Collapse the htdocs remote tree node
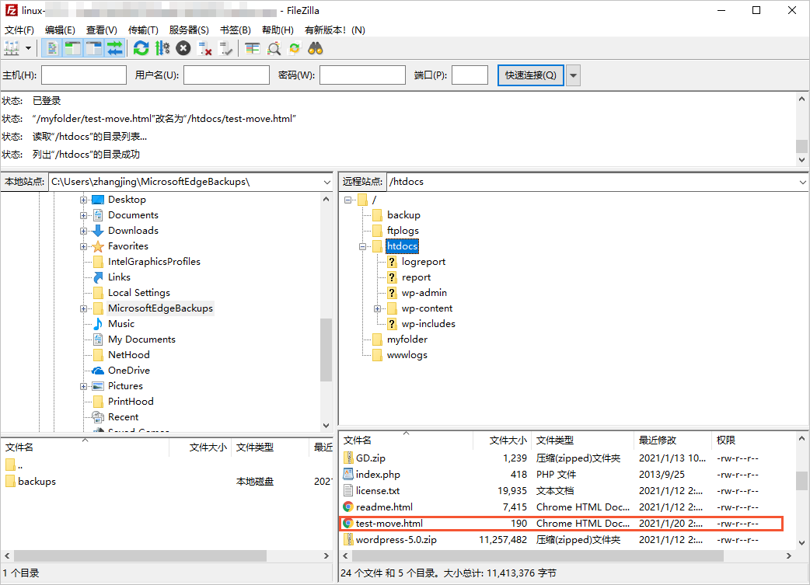 point(363,246)
